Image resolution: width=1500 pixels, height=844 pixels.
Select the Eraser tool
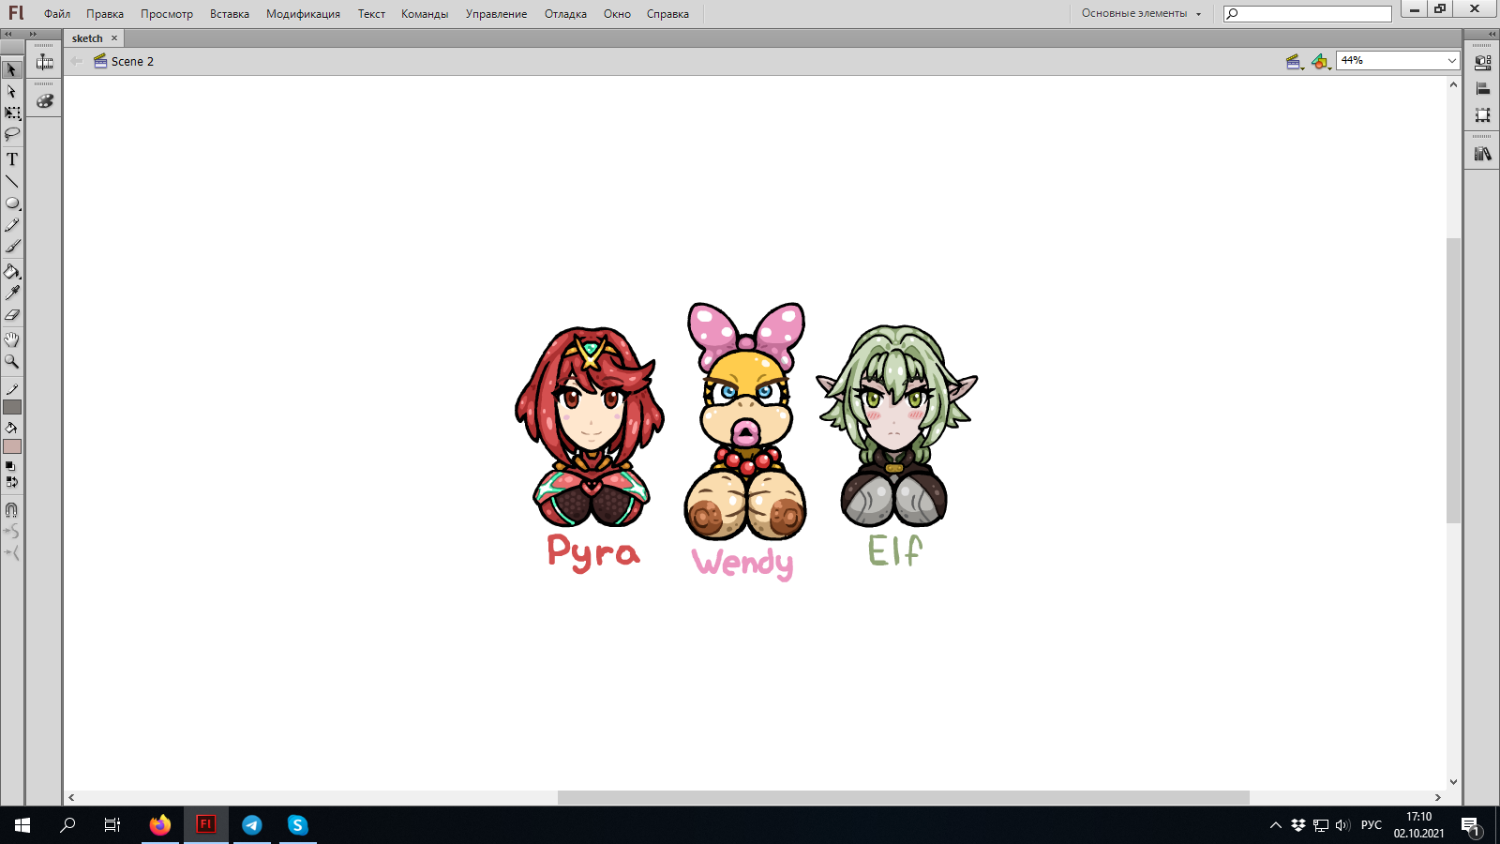tap(12, 315)
